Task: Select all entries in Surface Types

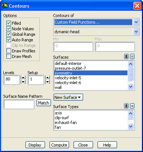Action: click(x=126, y=106)
